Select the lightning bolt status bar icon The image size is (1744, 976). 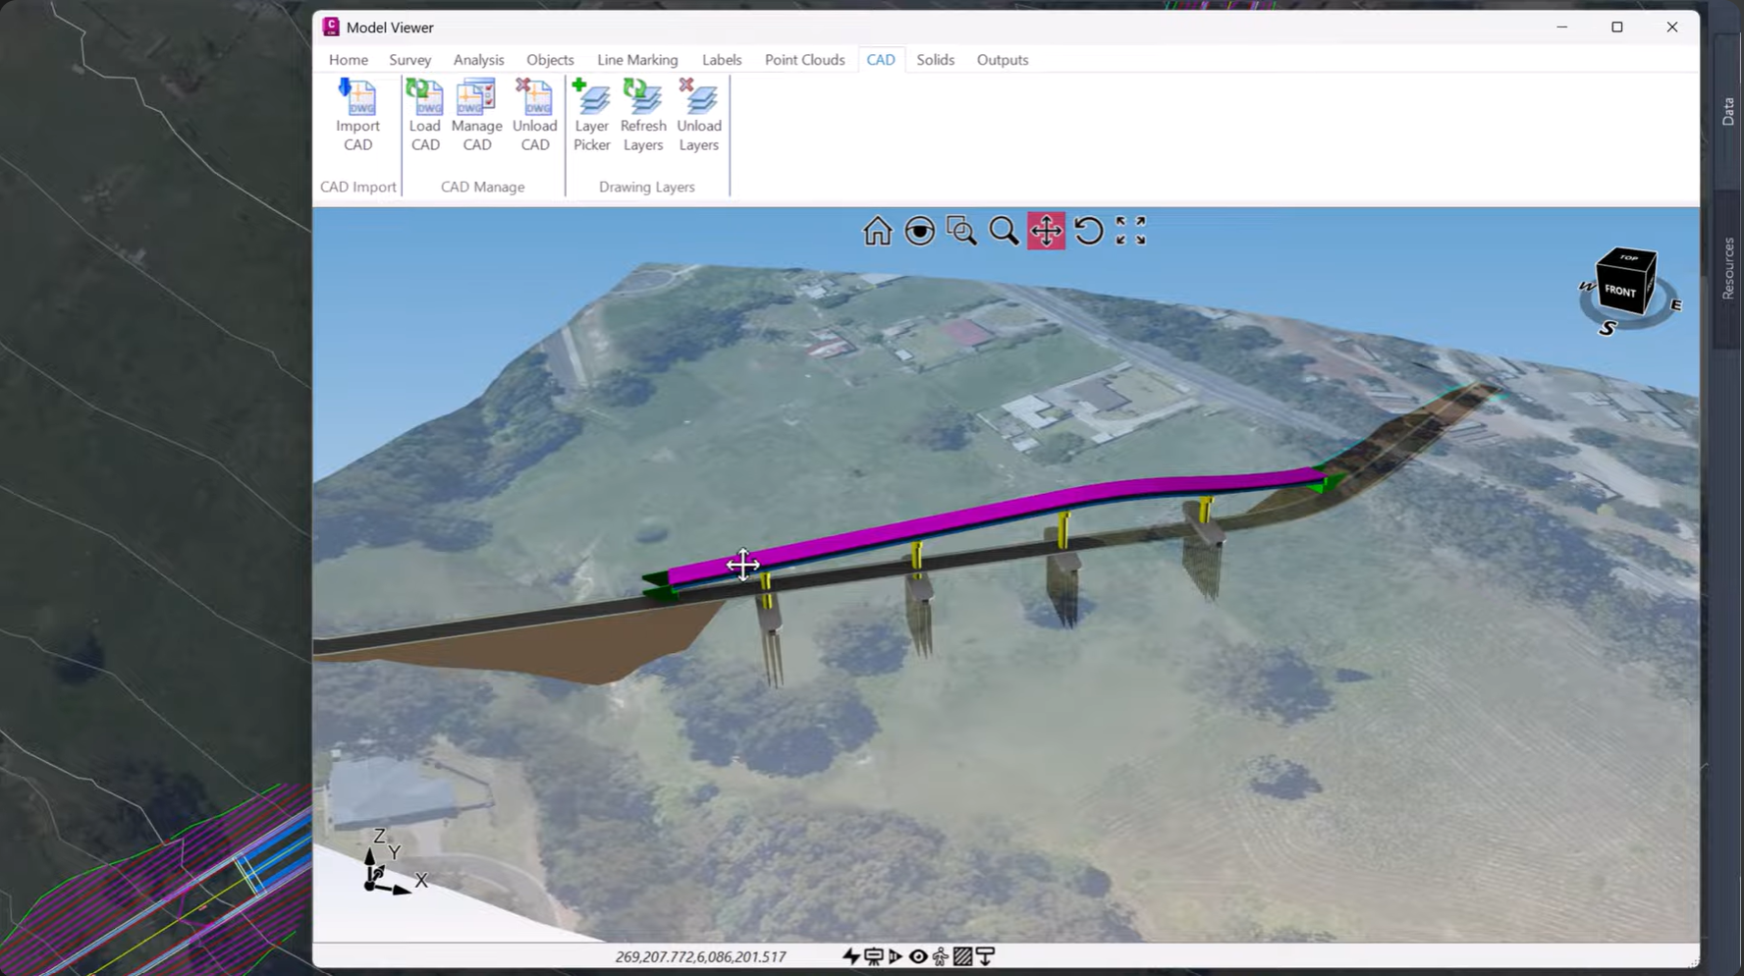click(x=851, y=956)
